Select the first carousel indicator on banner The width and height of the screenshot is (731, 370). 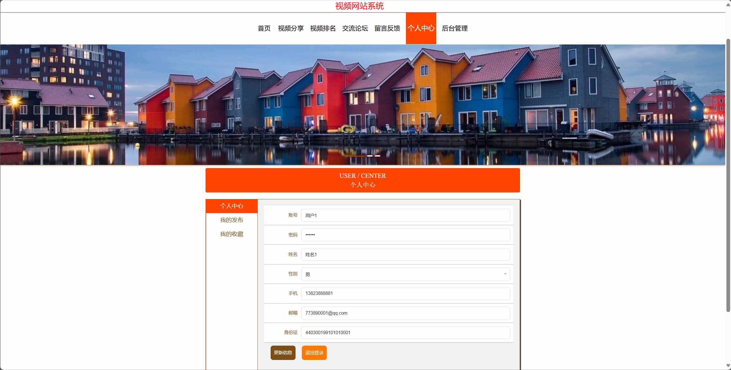[356, 156]
